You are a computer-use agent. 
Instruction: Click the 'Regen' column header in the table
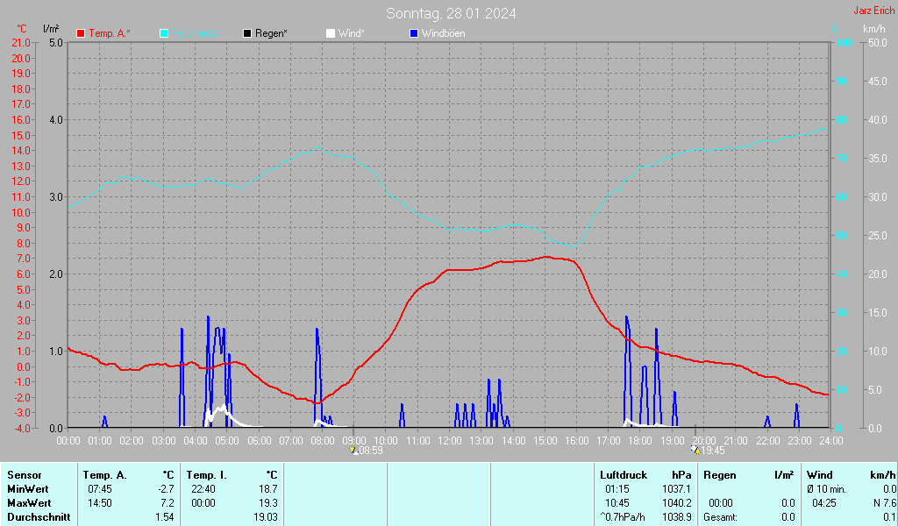point(718,475)
